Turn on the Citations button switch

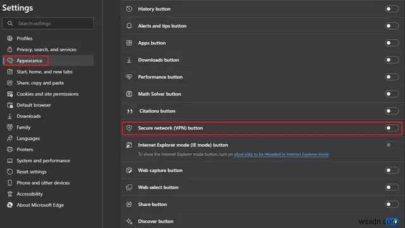(392, 111)
